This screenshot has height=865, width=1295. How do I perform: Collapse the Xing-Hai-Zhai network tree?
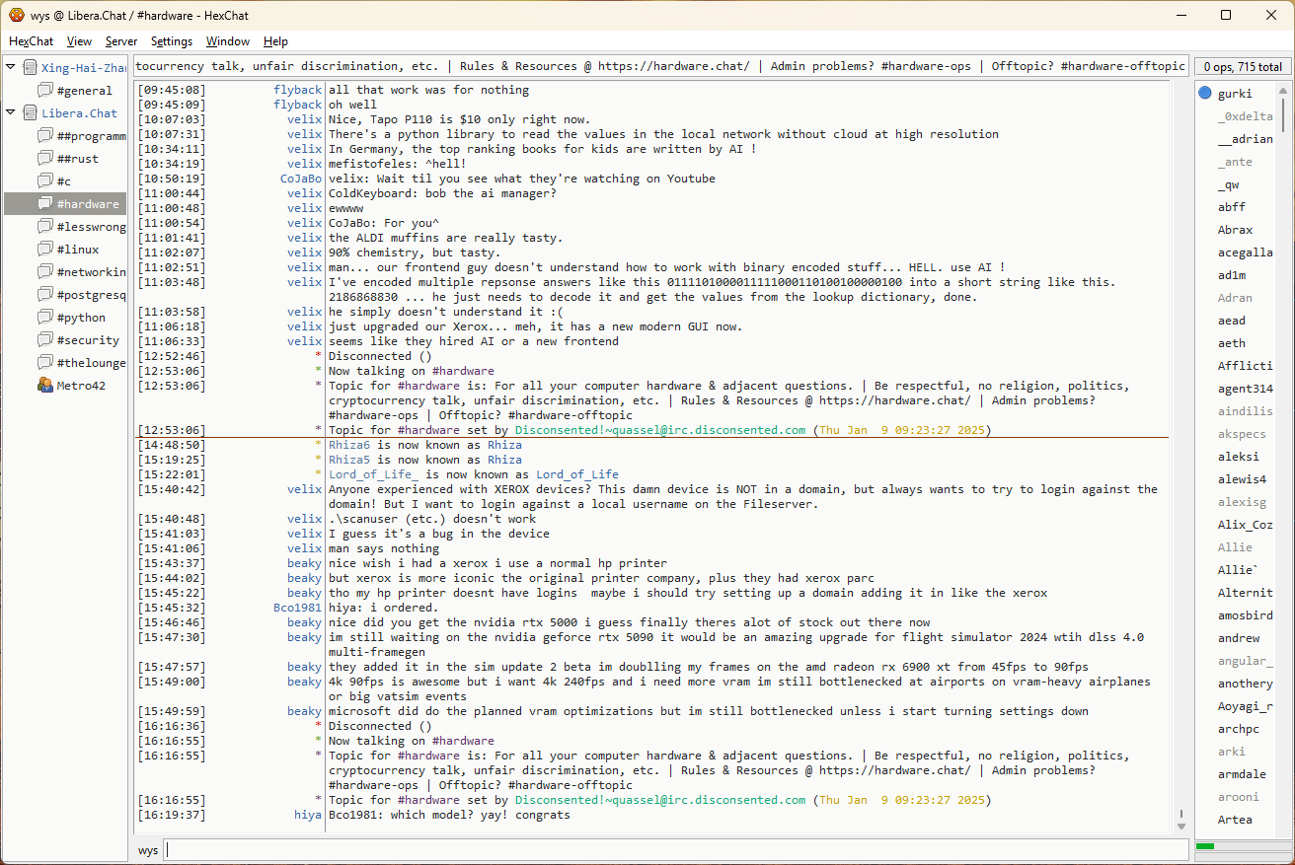pyautogui.click(x=11, y=68)
